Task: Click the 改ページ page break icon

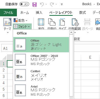Action: [87, 22]
